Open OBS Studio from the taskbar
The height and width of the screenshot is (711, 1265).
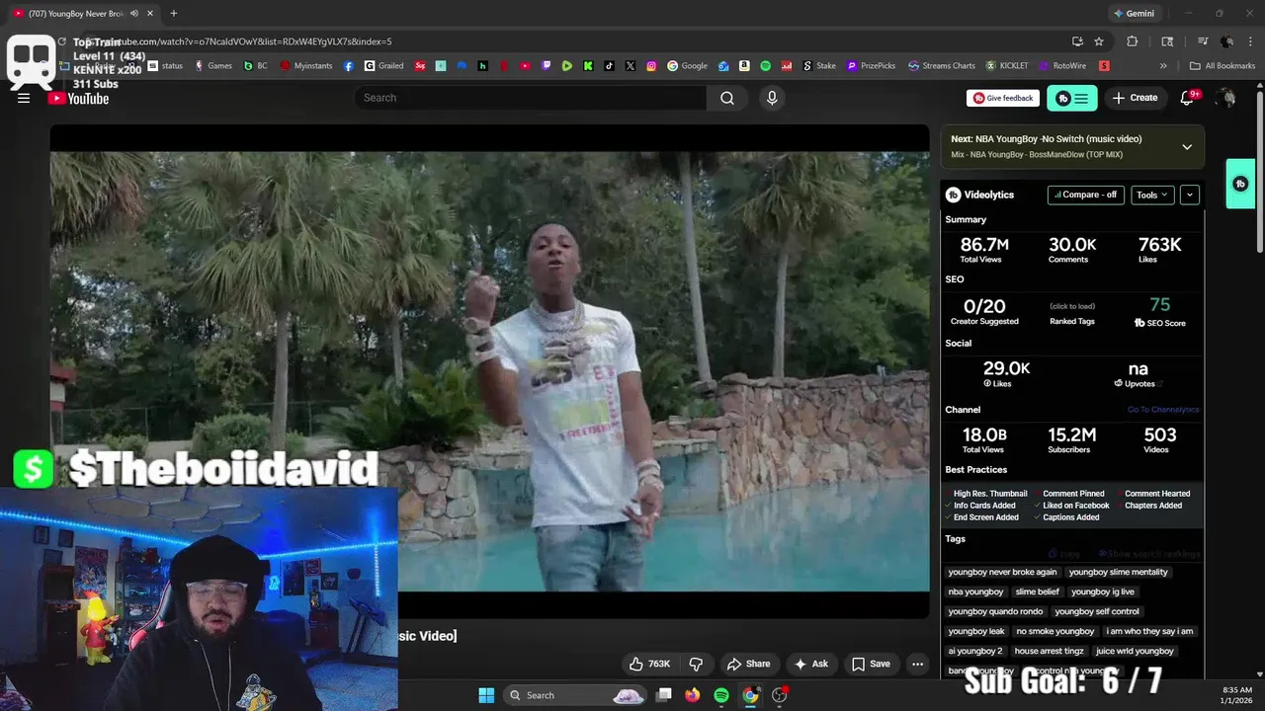780,695
